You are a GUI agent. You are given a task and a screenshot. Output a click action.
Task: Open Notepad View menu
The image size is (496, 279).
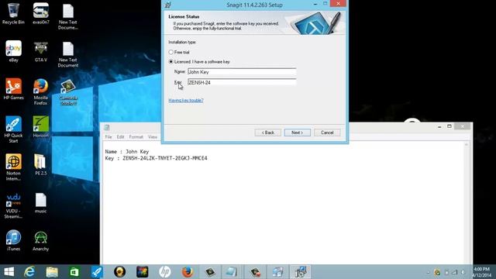point(153,137)
